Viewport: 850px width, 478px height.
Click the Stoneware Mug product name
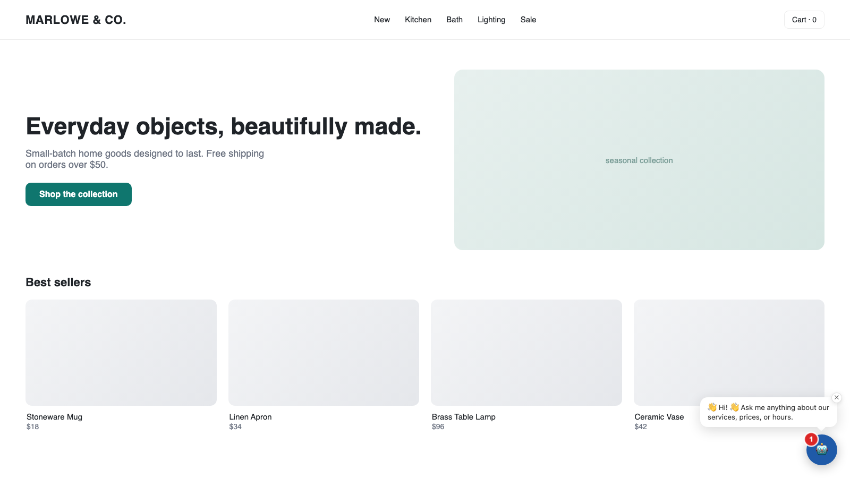pos(54,417)
